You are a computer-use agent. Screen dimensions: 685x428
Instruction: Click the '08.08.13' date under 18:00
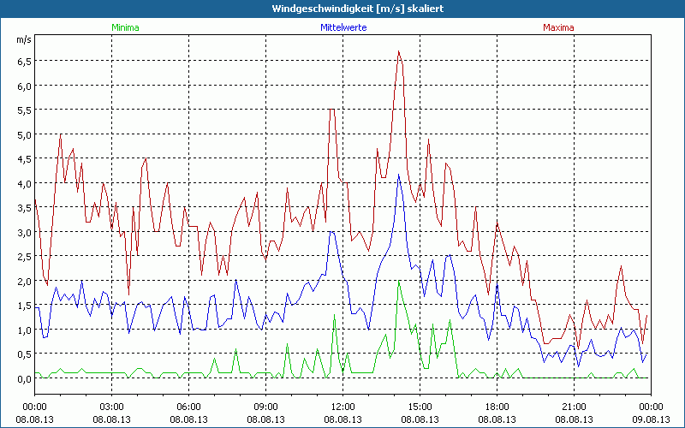click(x=497, y=419)
